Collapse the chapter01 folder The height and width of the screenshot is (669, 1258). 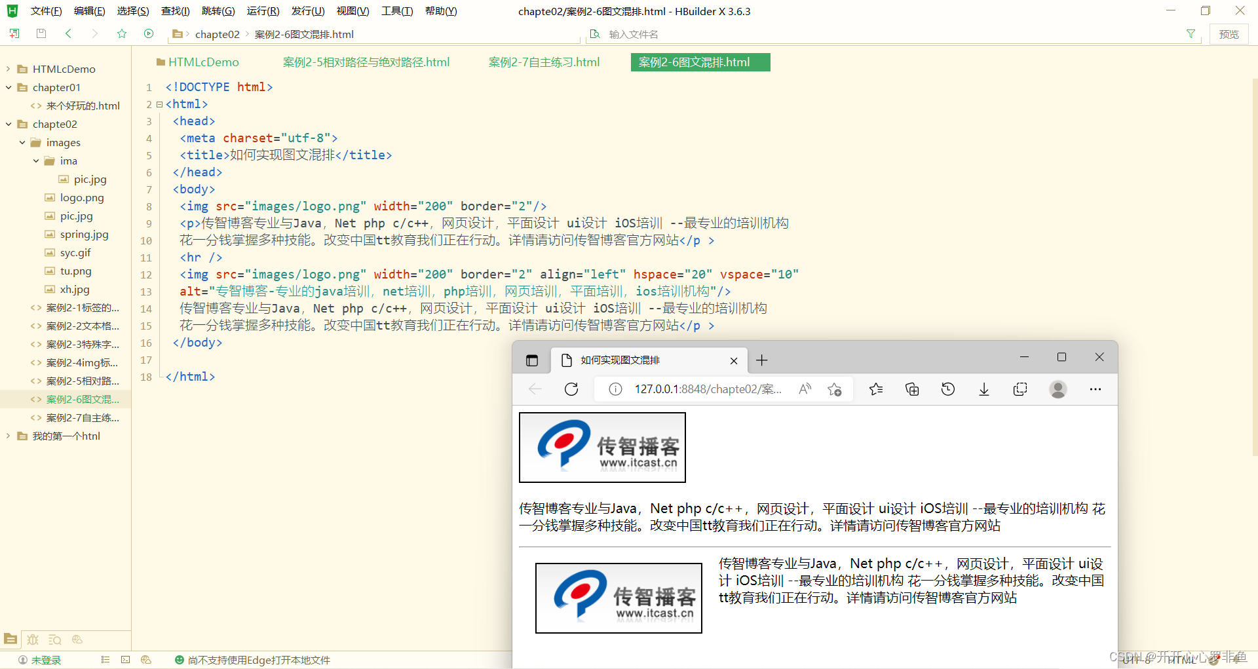click(x=8, y=87)
